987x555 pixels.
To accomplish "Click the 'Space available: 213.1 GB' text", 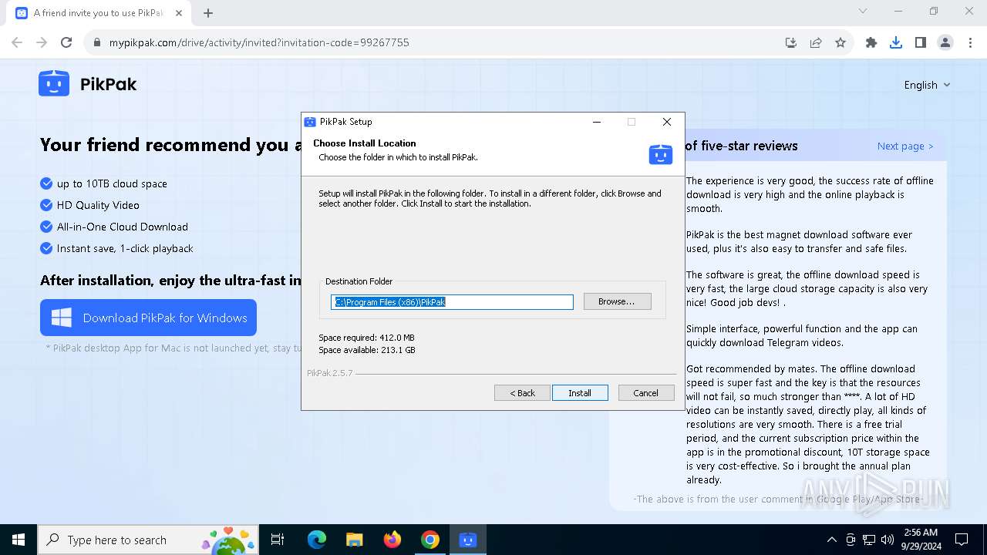I will (367, 350).
